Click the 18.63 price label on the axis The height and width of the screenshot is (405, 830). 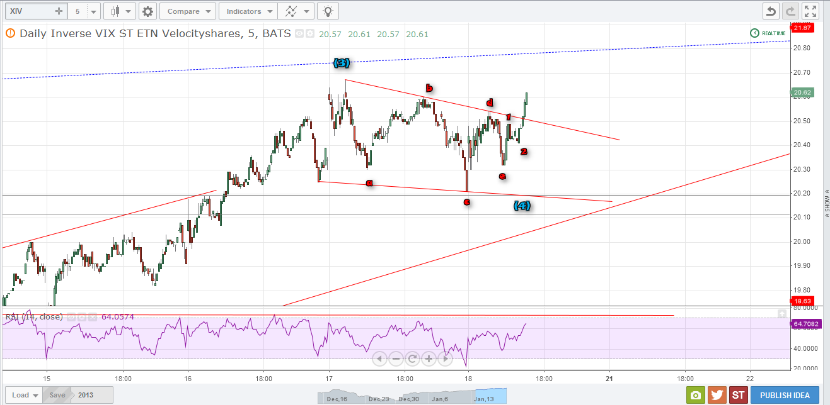pyautogui.click(x=804, y=301)
